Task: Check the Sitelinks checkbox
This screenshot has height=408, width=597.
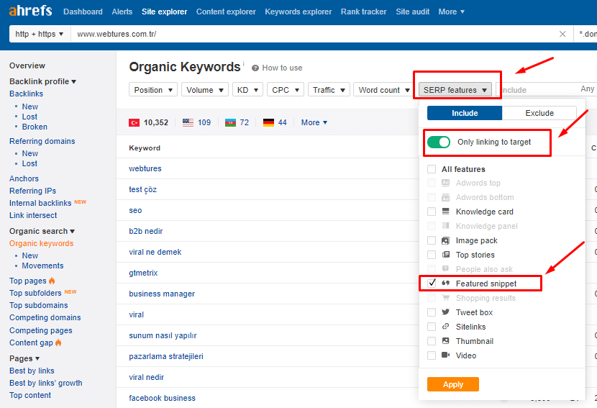Action: 432,327
